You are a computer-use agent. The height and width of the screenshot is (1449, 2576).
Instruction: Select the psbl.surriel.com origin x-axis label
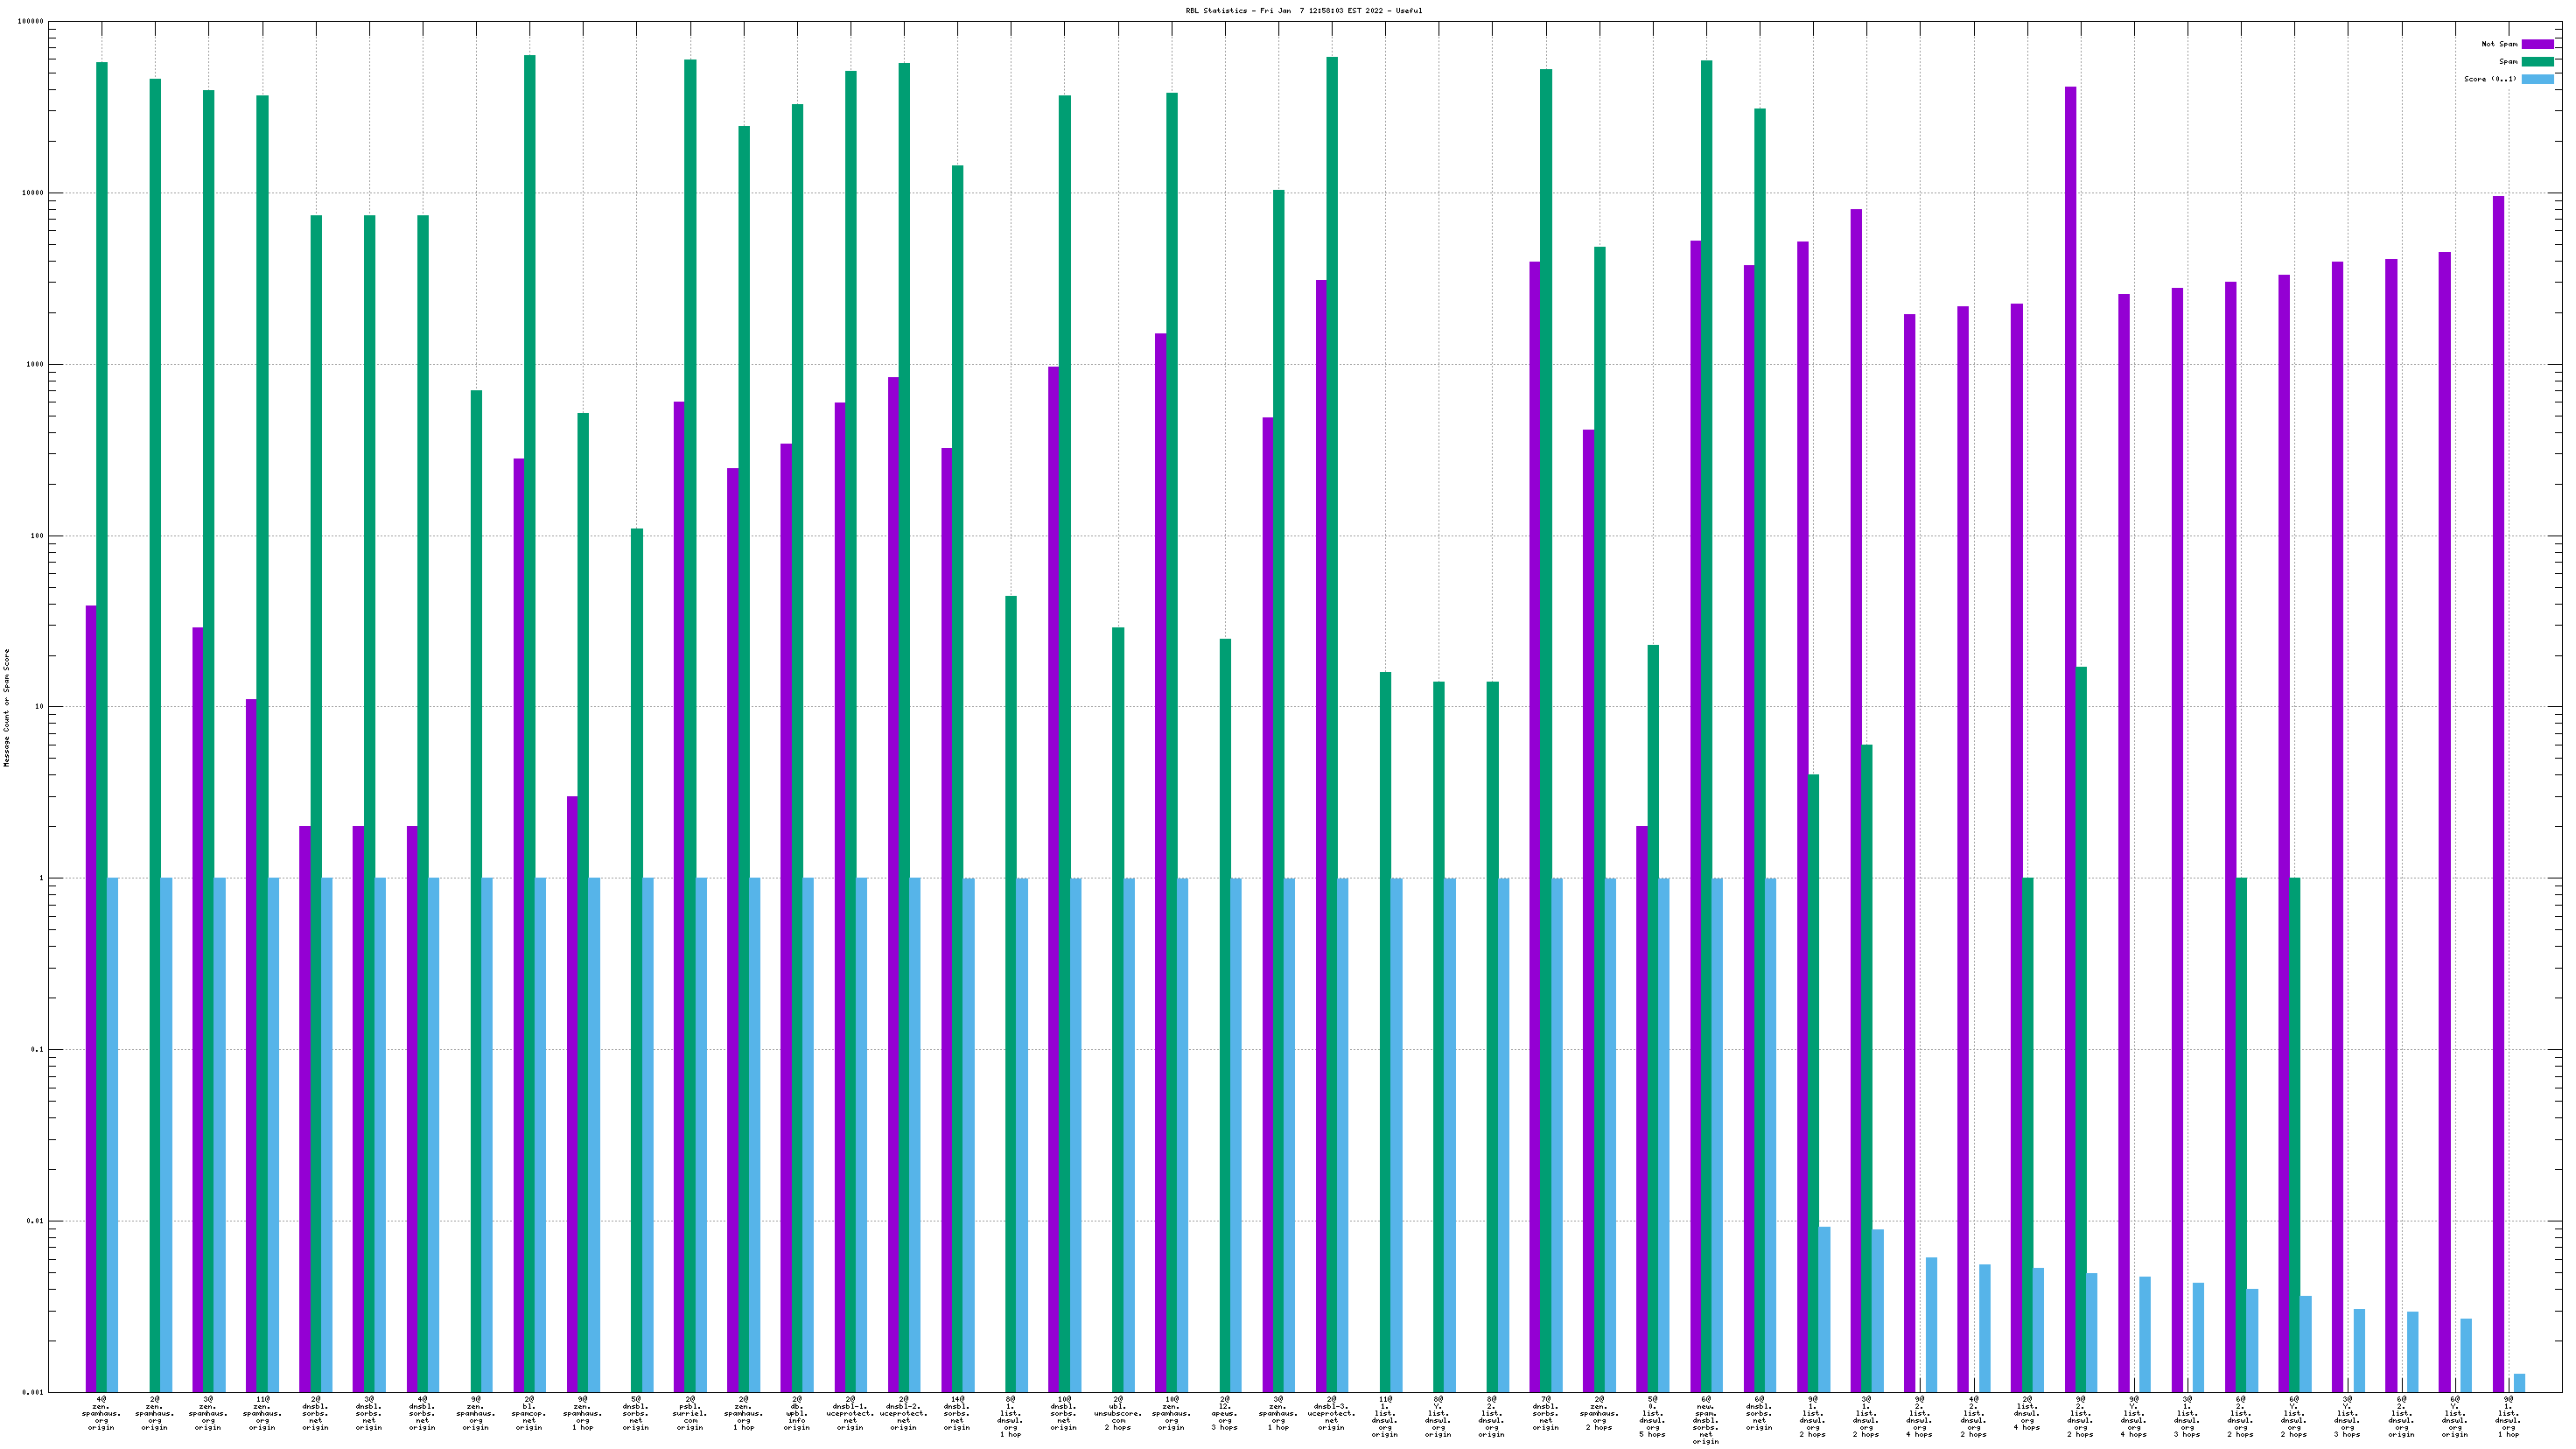click(690, 1413)
